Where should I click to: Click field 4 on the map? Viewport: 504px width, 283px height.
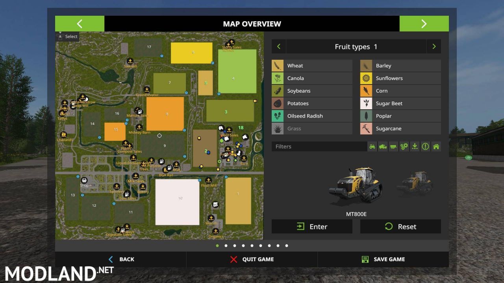(237, 71)
